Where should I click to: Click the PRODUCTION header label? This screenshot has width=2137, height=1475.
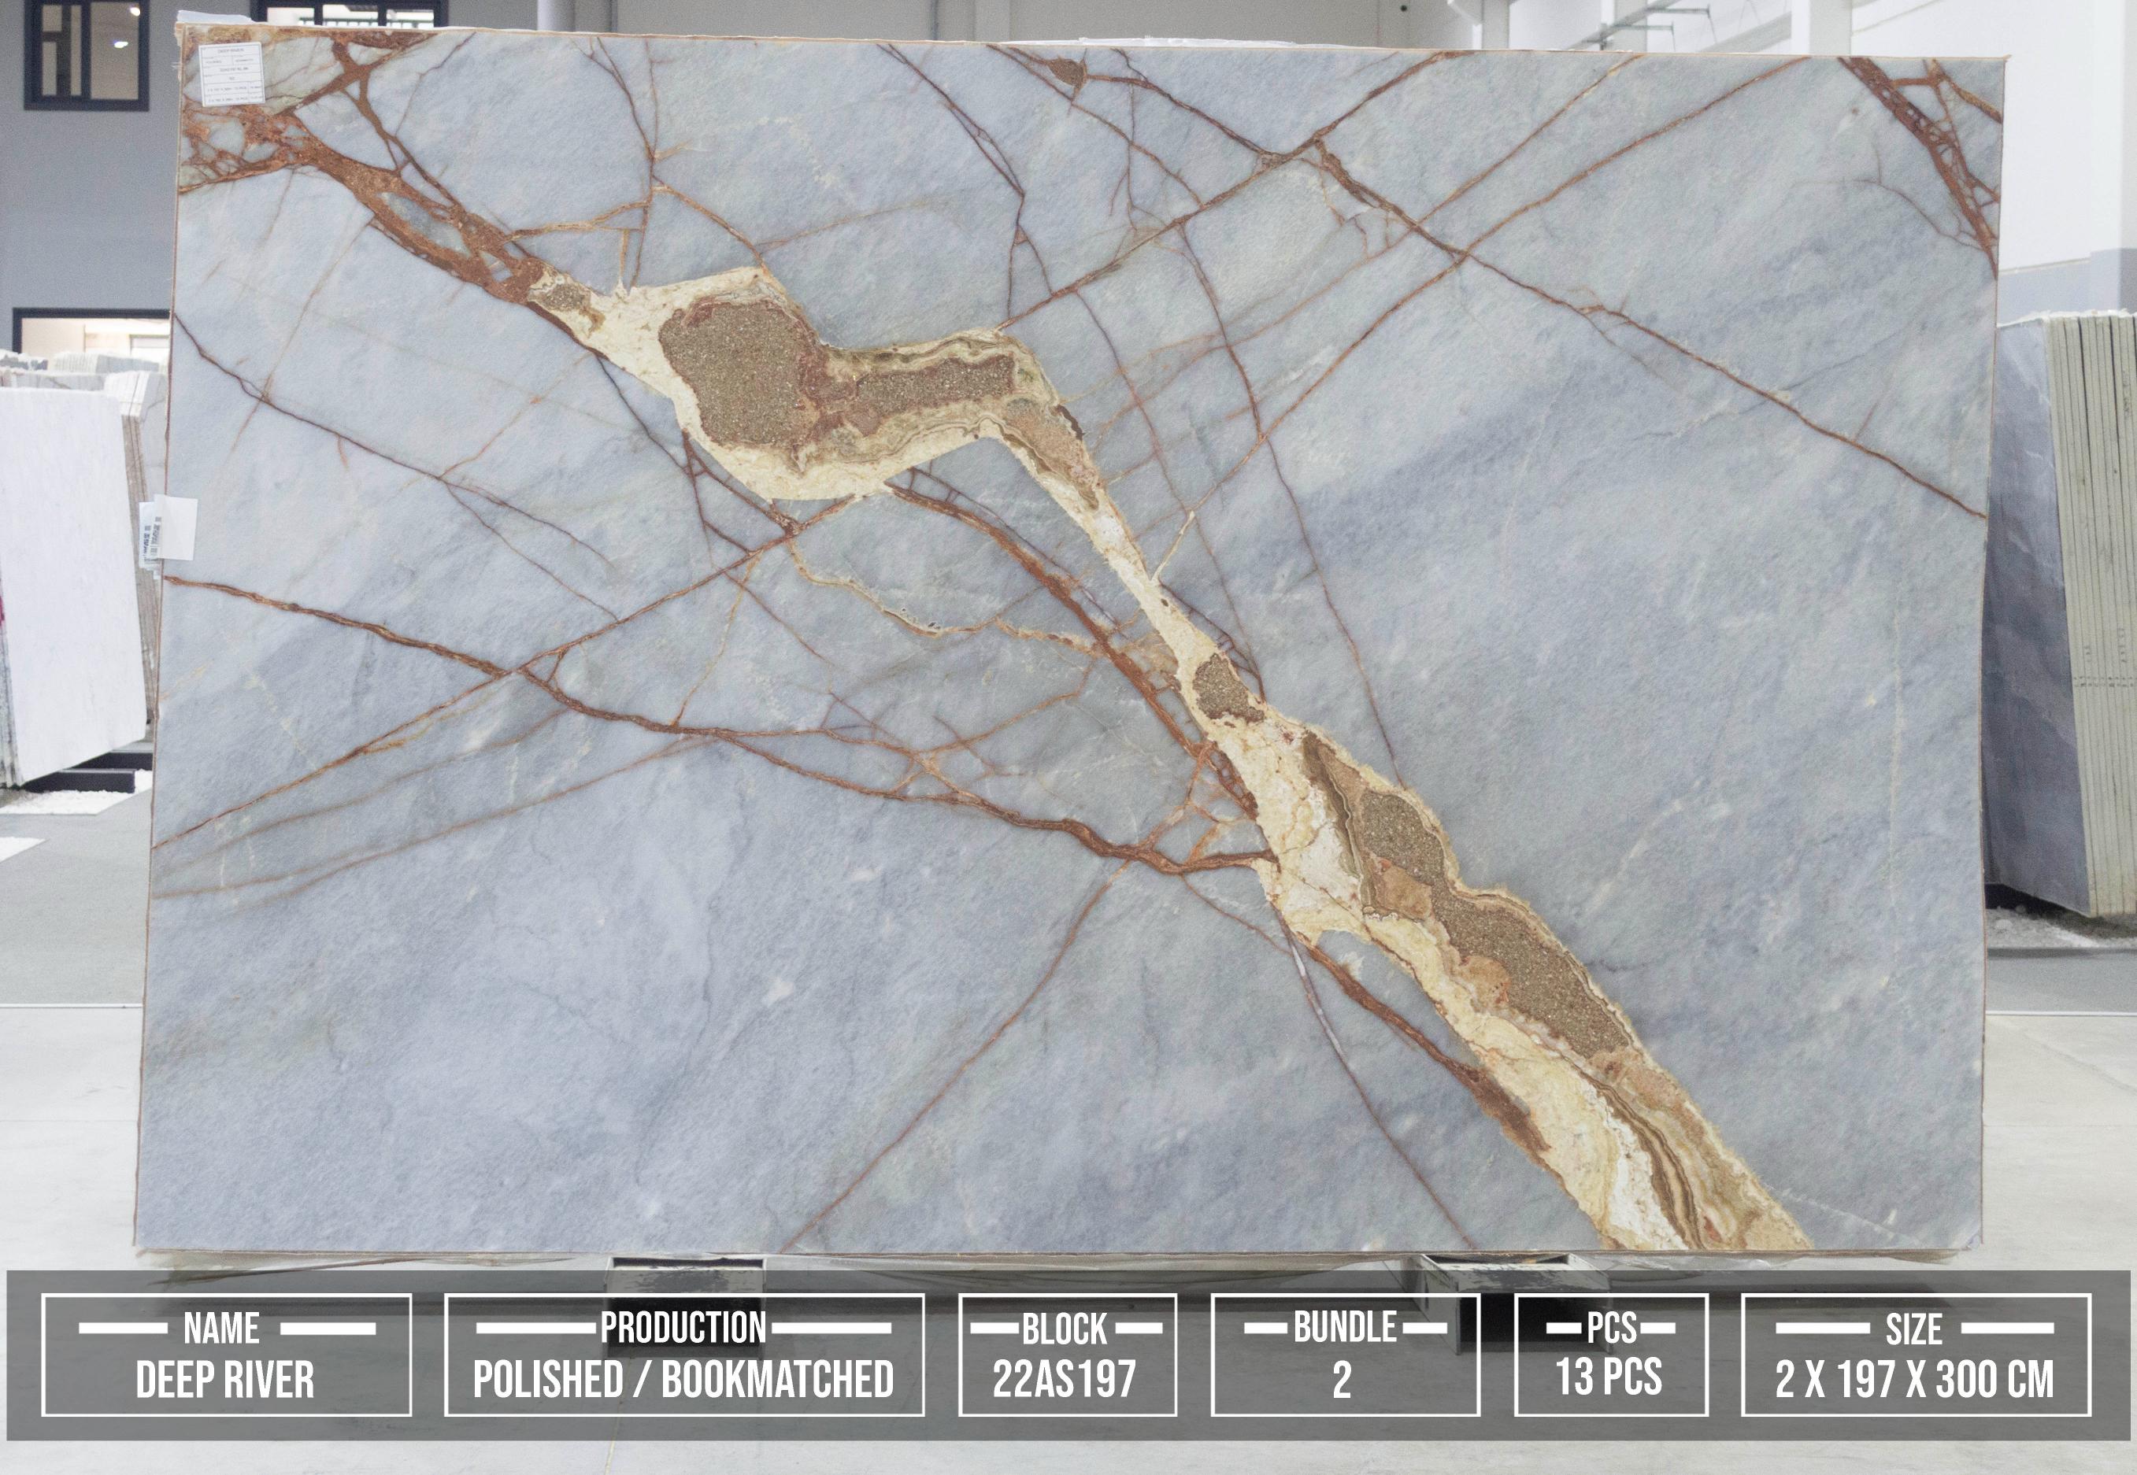(x=683, y=1328)
